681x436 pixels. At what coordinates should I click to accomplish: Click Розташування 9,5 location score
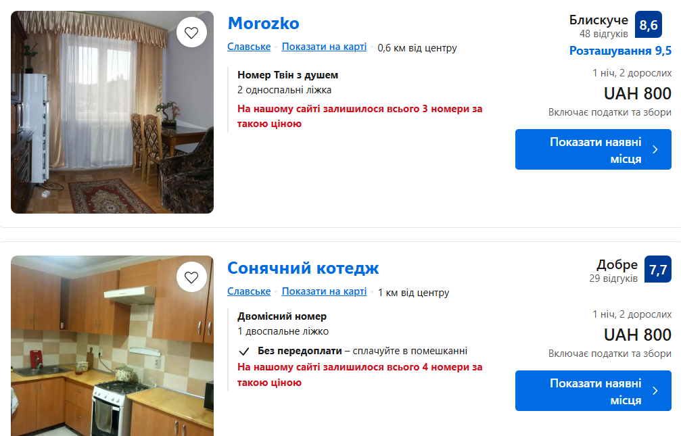pos(620,51)
